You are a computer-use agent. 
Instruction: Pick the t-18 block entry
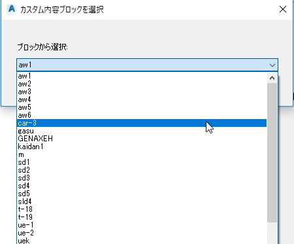click(142, 209)
